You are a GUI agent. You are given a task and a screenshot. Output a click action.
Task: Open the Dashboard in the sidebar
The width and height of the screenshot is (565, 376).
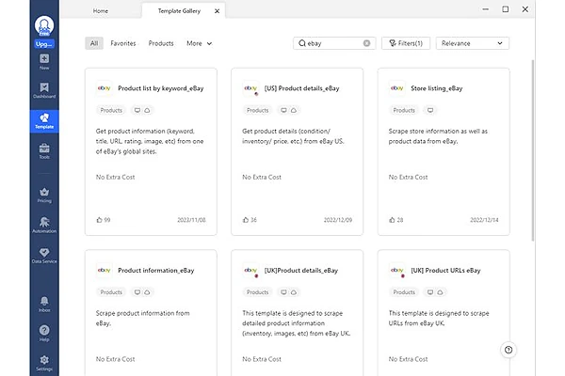click(44, 90)
